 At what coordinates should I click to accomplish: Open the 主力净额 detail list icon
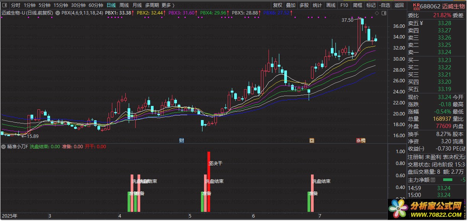click(433, 180)
